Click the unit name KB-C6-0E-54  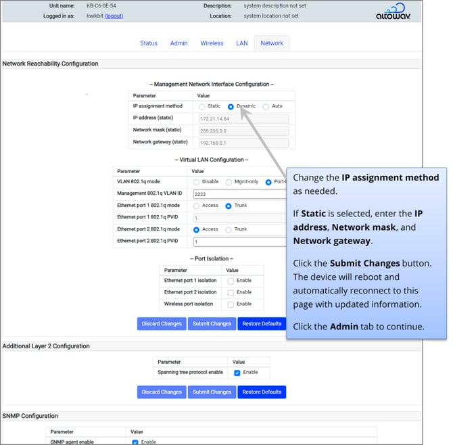point(101,5)
